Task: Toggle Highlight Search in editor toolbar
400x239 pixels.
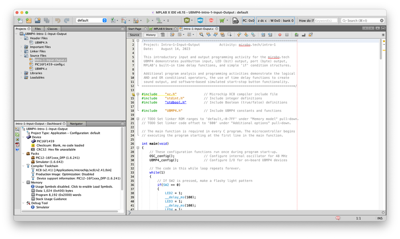Action: click(222, 35)
